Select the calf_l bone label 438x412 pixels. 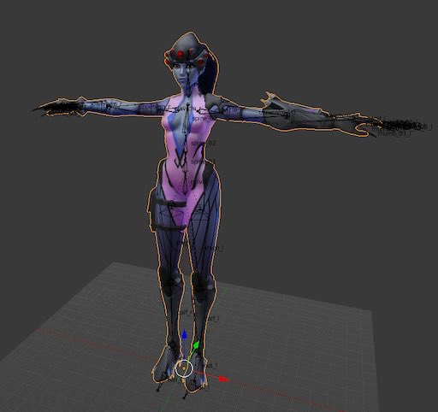coord(212,318)
